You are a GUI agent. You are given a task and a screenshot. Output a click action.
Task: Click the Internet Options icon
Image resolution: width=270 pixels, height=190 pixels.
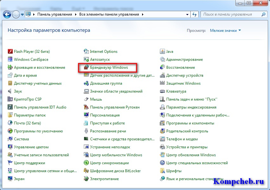(86, 52)
